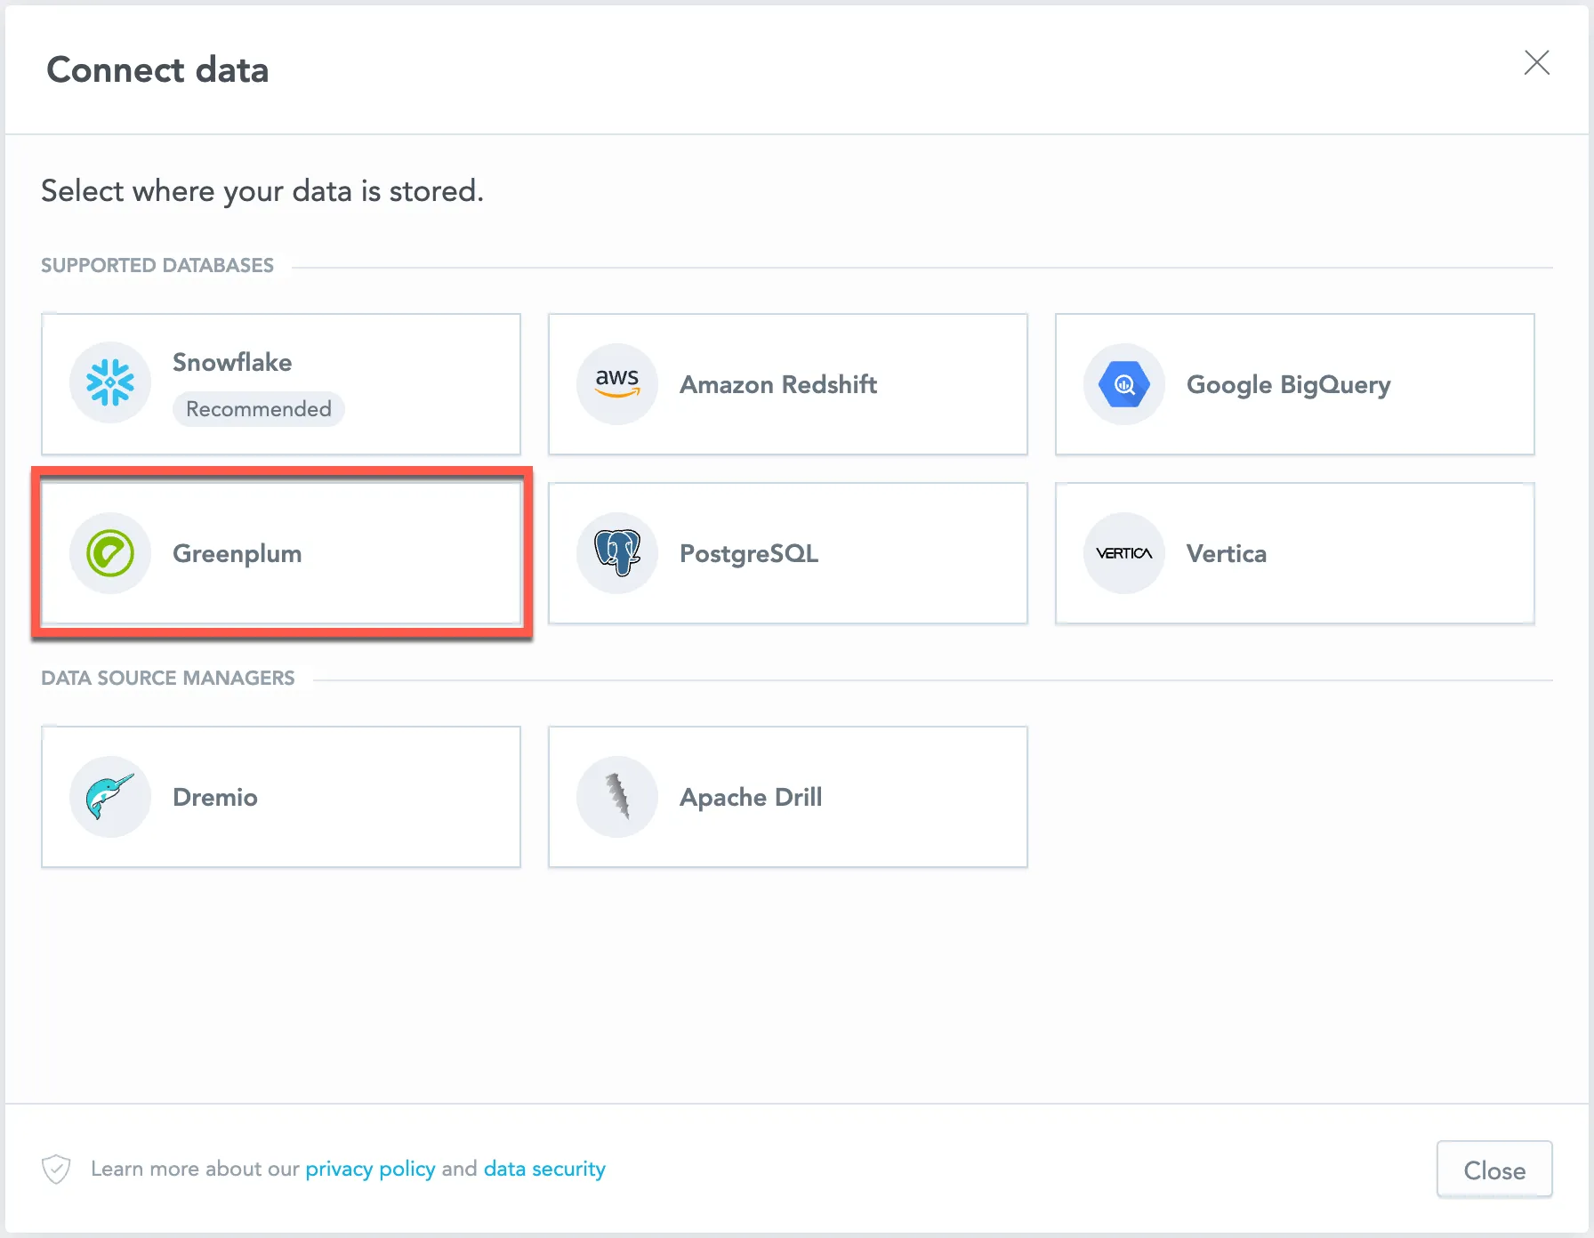Open the data security link
The height and width of the screenshot is (1238, 1594).
tap(544, 1169)
